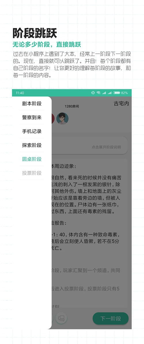Choose the highlighted 圆桌阶段 entry

[x=32, y=159]
